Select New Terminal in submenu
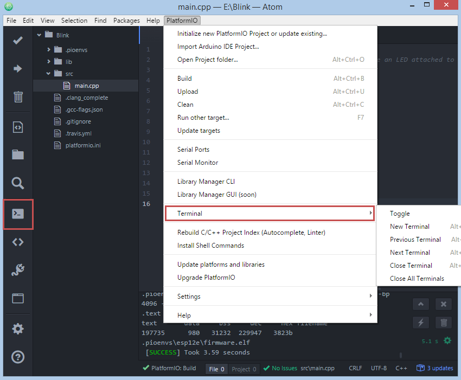 point(419,226)
